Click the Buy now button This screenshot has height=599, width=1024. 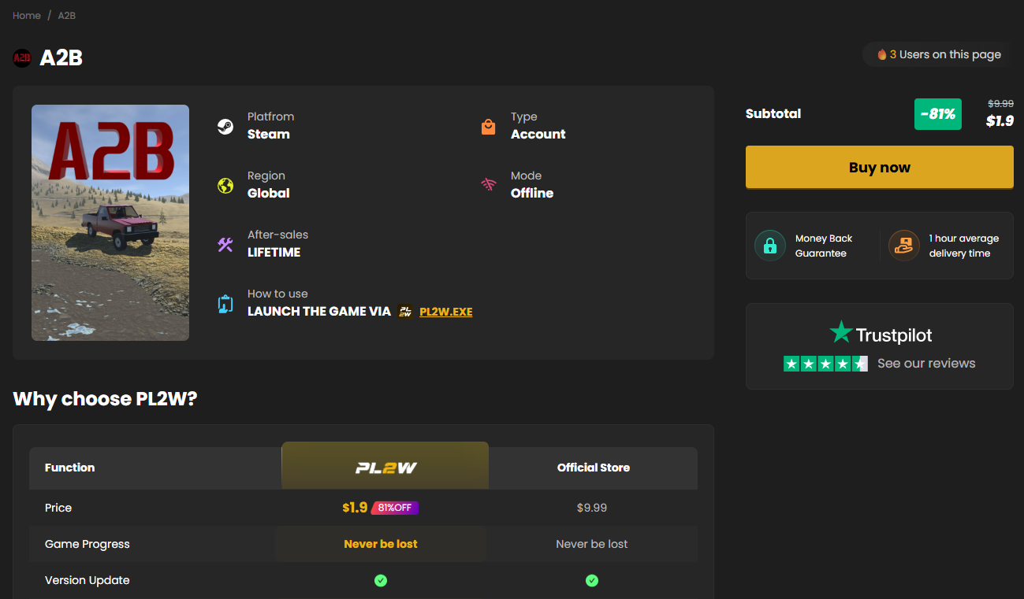[880, 167]
